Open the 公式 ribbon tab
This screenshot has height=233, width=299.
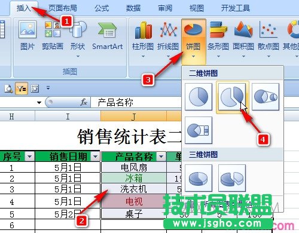point(102,8)
